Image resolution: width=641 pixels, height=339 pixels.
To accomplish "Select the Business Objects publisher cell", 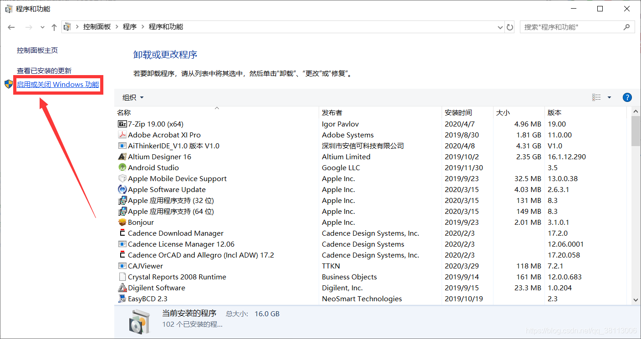I will click(349, 277).
